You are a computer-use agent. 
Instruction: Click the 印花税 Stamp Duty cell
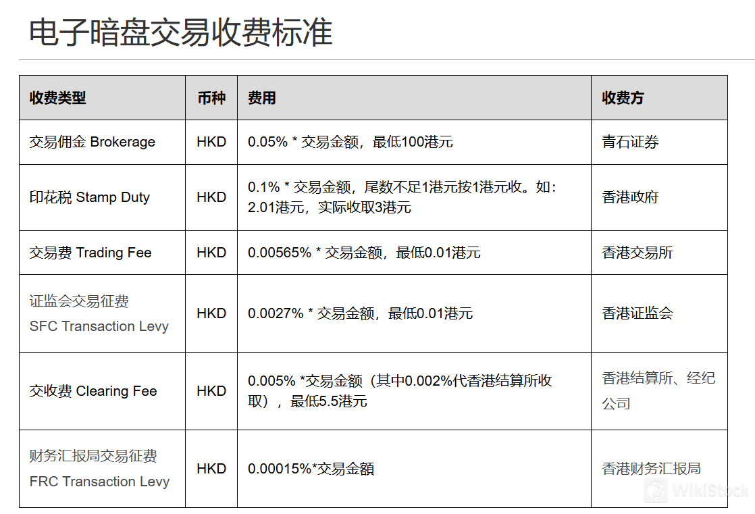90,197
